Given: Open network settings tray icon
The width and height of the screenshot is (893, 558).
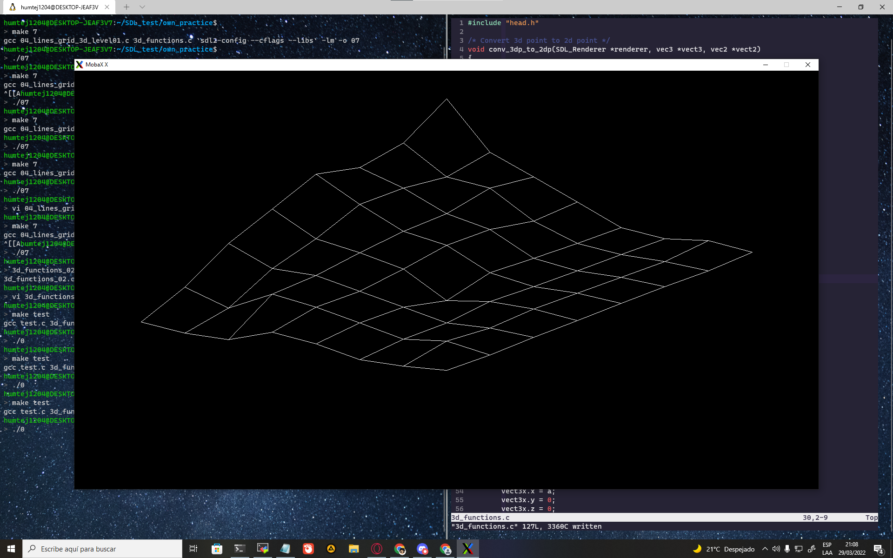Looking at the screenshot, I should click(x=799, y=549).
